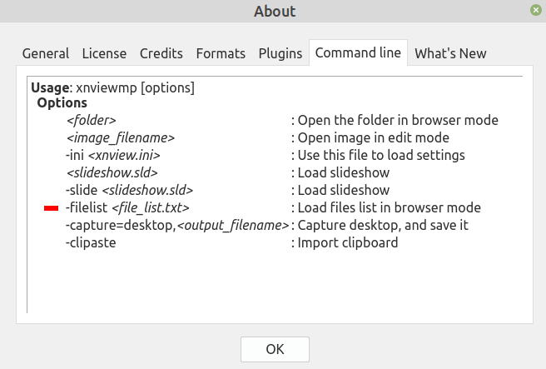Click the Command line tab

[x=358, y=53]
